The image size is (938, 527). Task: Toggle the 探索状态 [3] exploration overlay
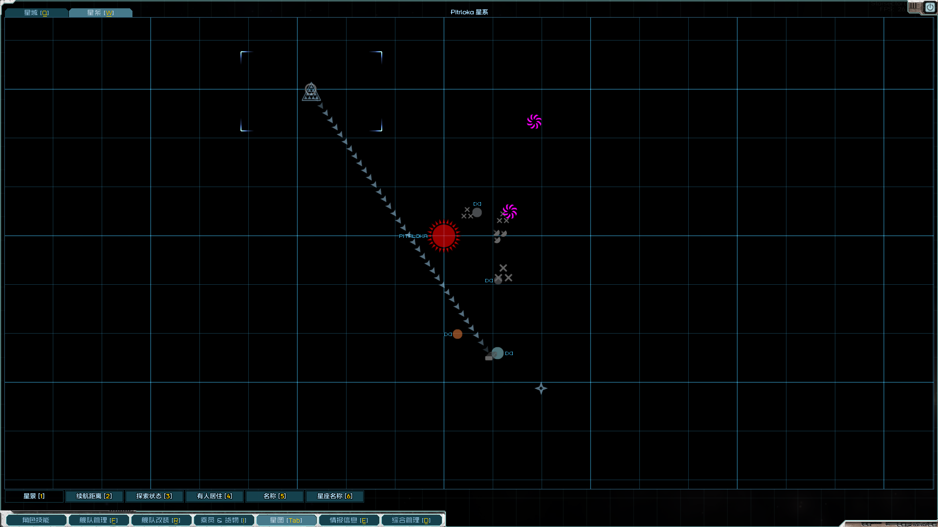click(x=154, y=496)
